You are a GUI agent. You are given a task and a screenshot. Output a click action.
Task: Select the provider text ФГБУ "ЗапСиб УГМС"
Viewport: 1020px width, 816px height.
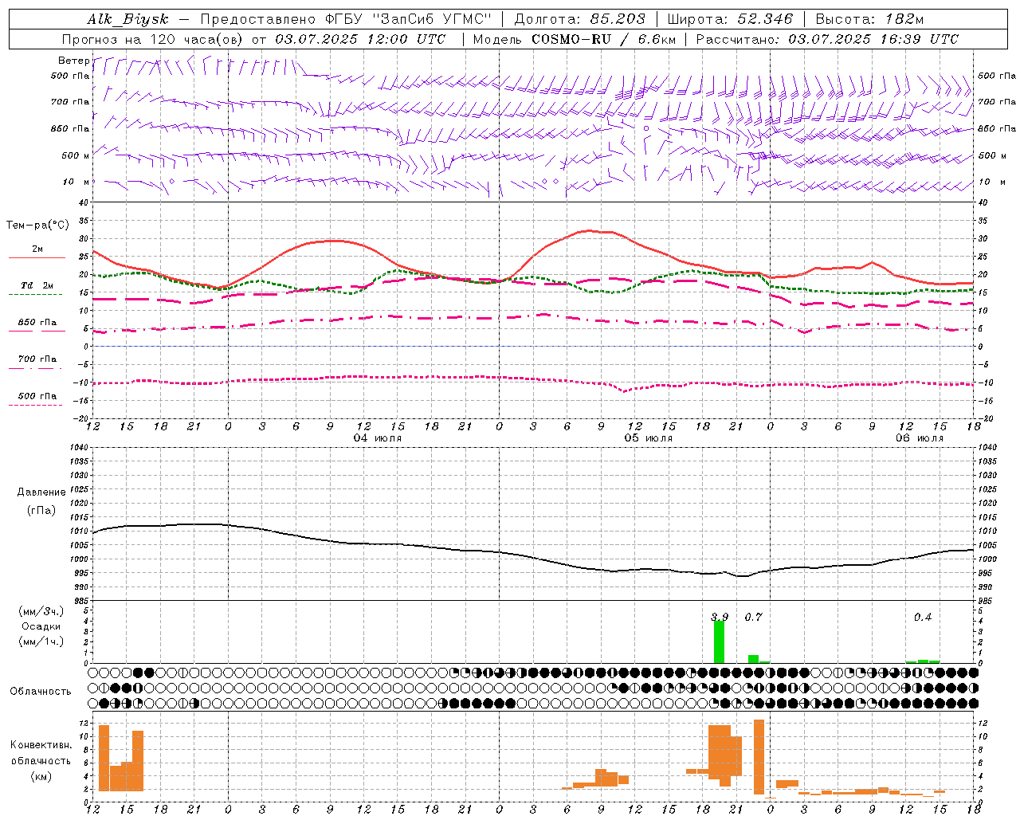coord(409,19)
